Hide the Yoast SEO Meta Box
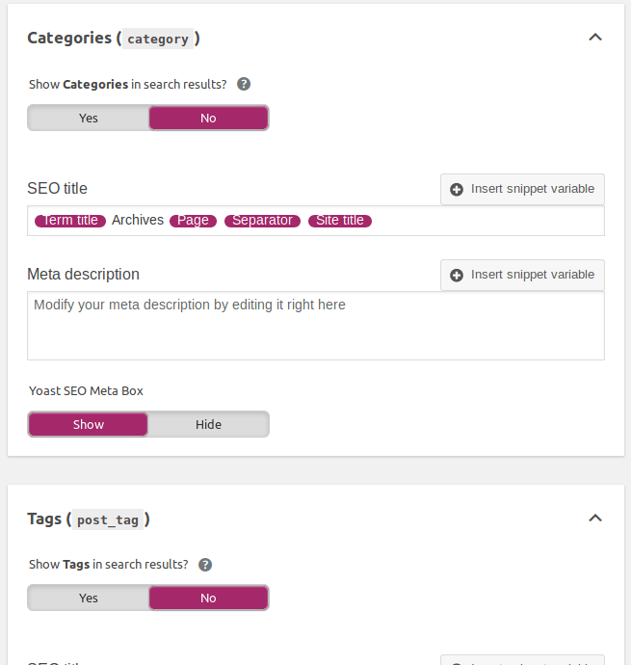Viewport: 631px width, 665px height. tap(209, 424)
